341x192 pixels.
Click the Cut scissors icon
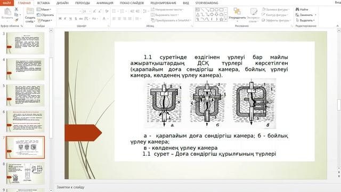(x=17, y=10)
